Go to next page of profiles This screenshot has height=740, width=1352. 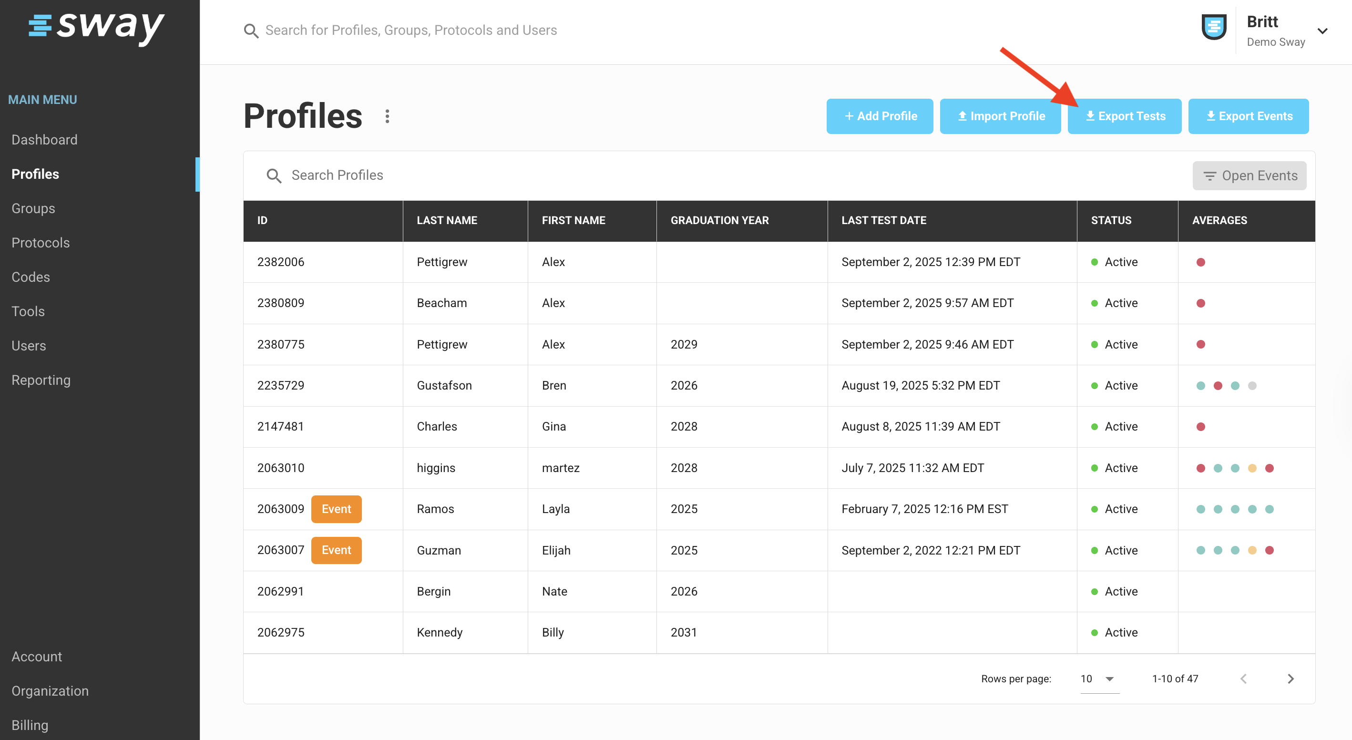click(x=1291, y=678)
